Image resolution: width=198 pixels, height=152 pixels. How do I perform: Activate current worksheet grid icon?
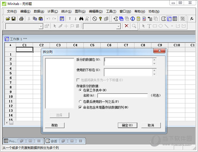[x=169, y=19]
